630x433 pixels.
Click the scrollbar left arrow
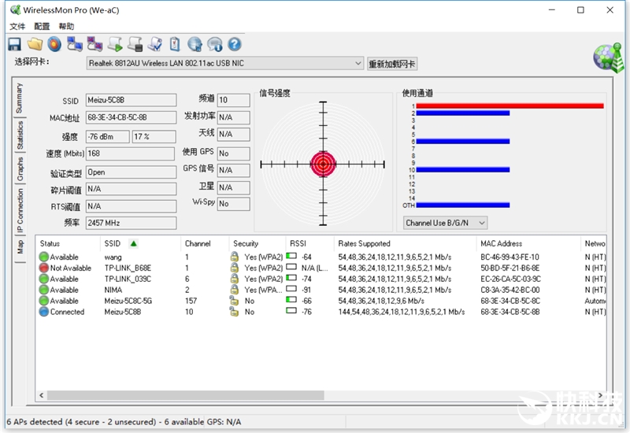click(x=42, y=395)
